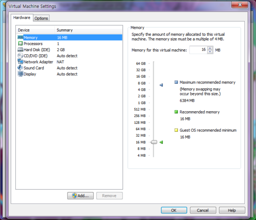Open the Help button

(232, 210)
